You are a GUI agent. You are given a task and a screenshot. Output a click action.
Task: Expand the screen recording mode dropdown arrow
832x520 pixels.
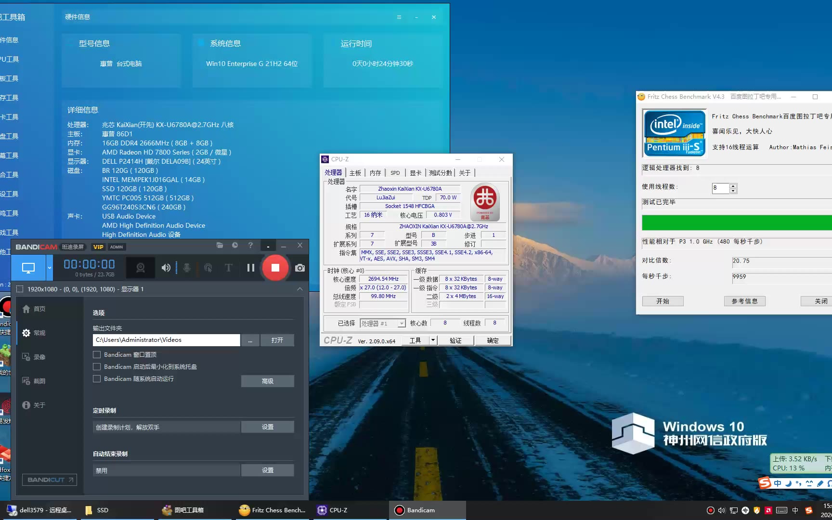point(49,268)
